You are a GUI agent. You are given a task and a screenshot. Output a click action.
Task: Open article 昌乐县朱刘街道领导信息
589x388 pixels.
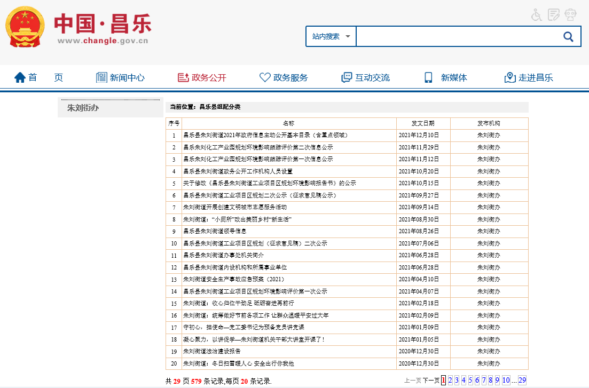pyautogui.click(x=215, y=231)
